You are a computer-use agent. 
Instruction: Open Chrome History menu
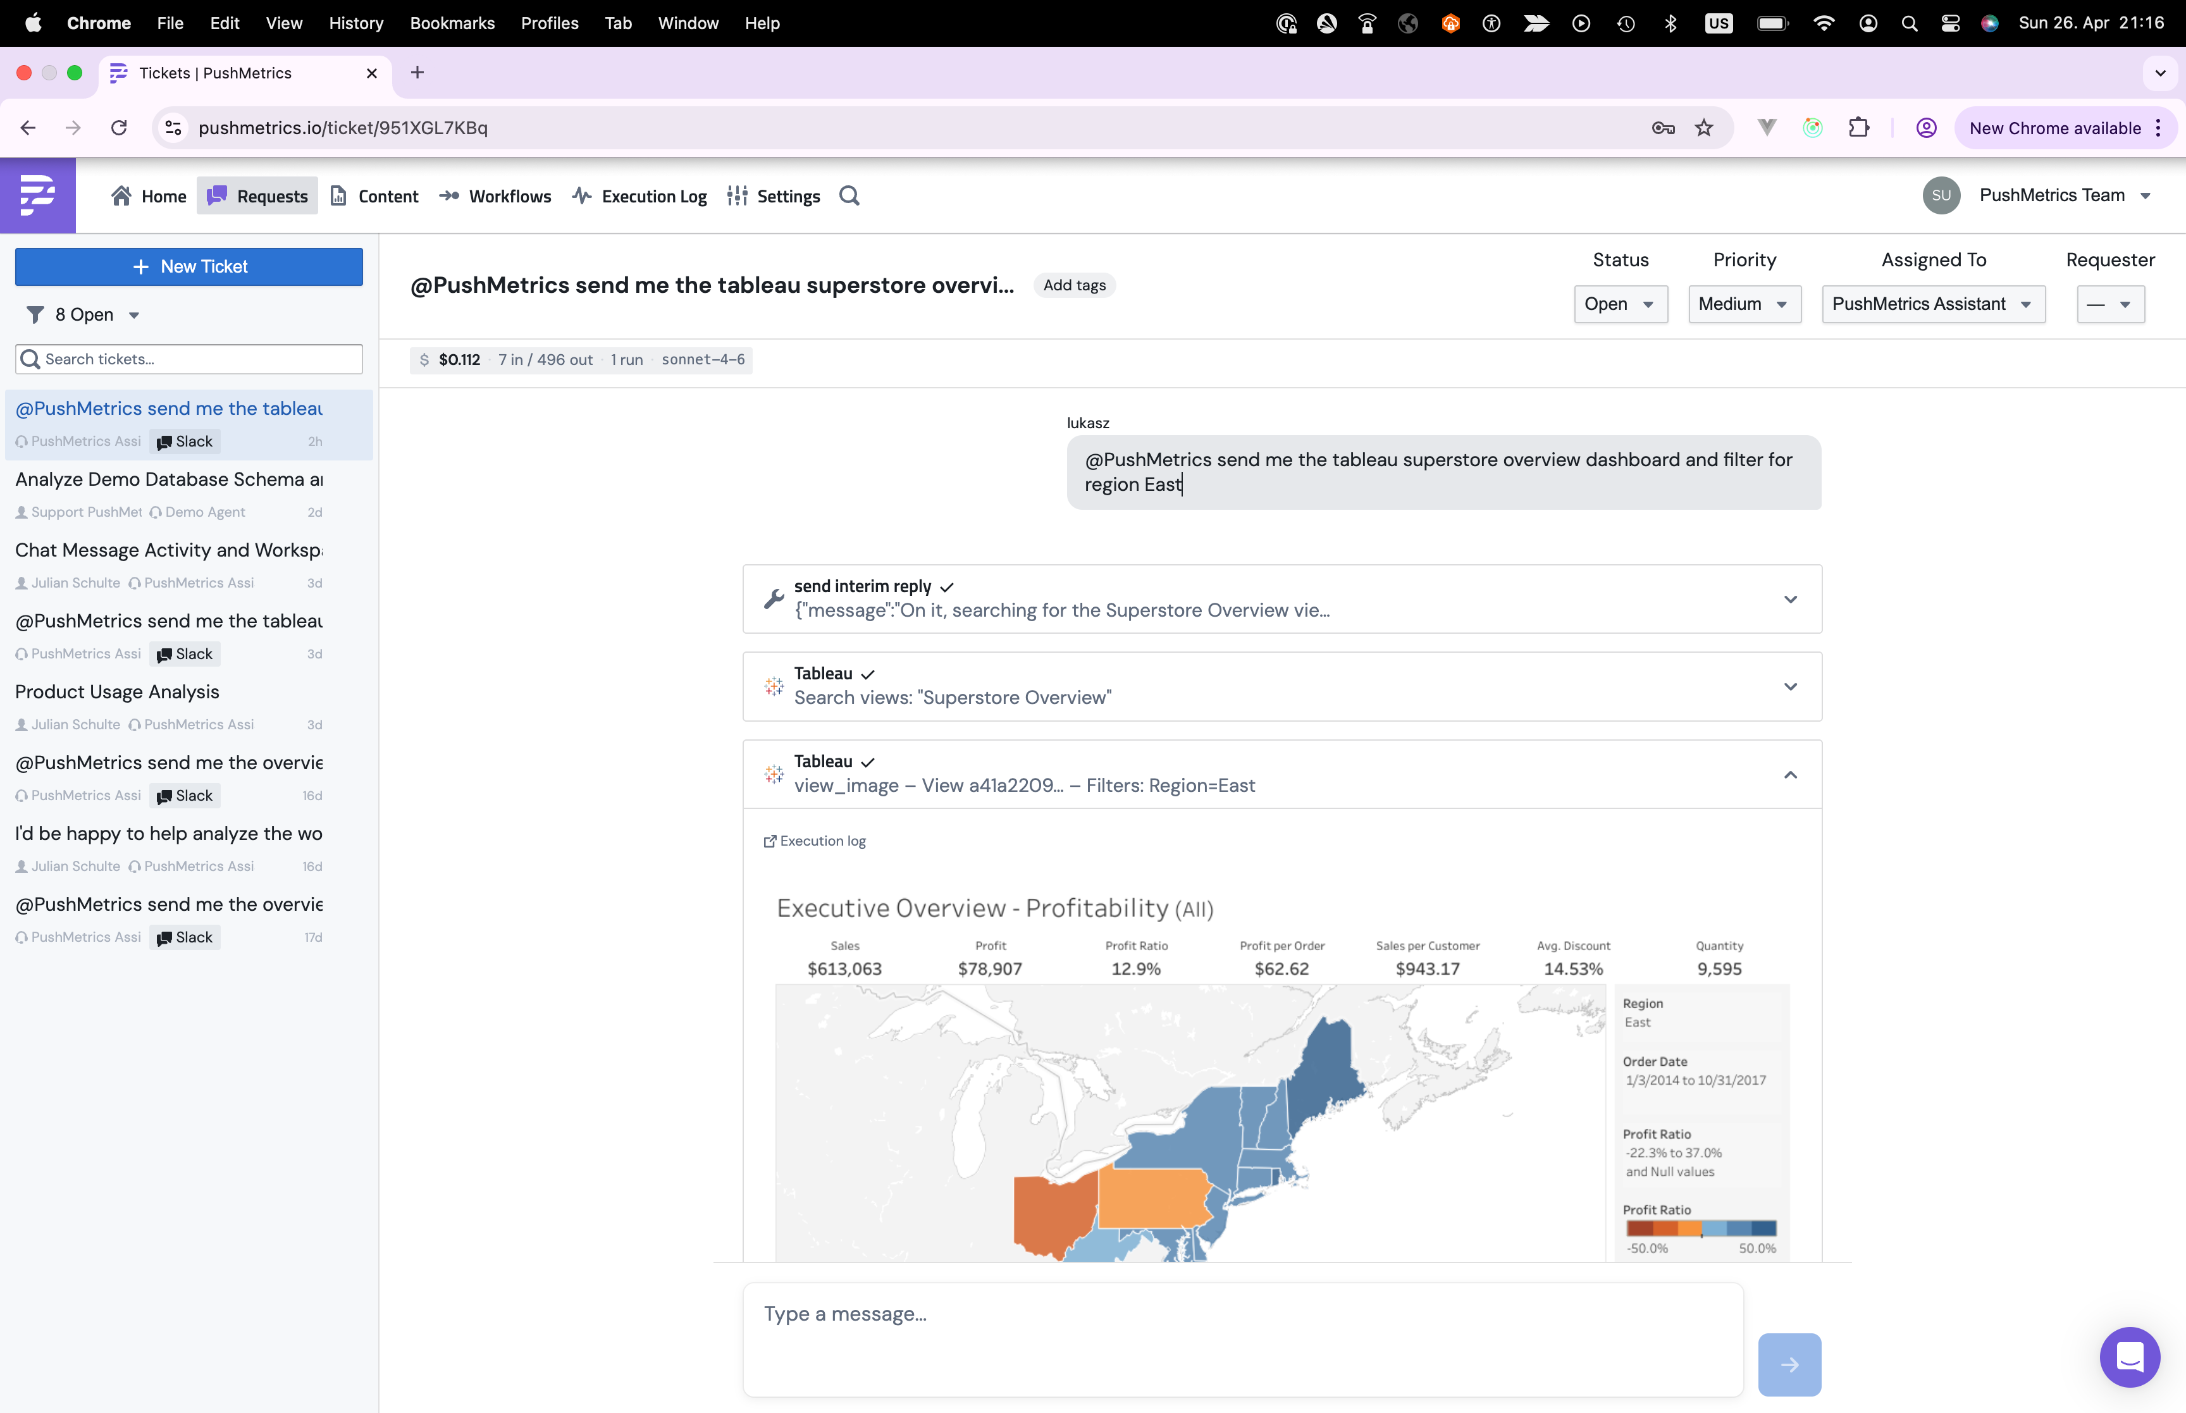[356, 23]
